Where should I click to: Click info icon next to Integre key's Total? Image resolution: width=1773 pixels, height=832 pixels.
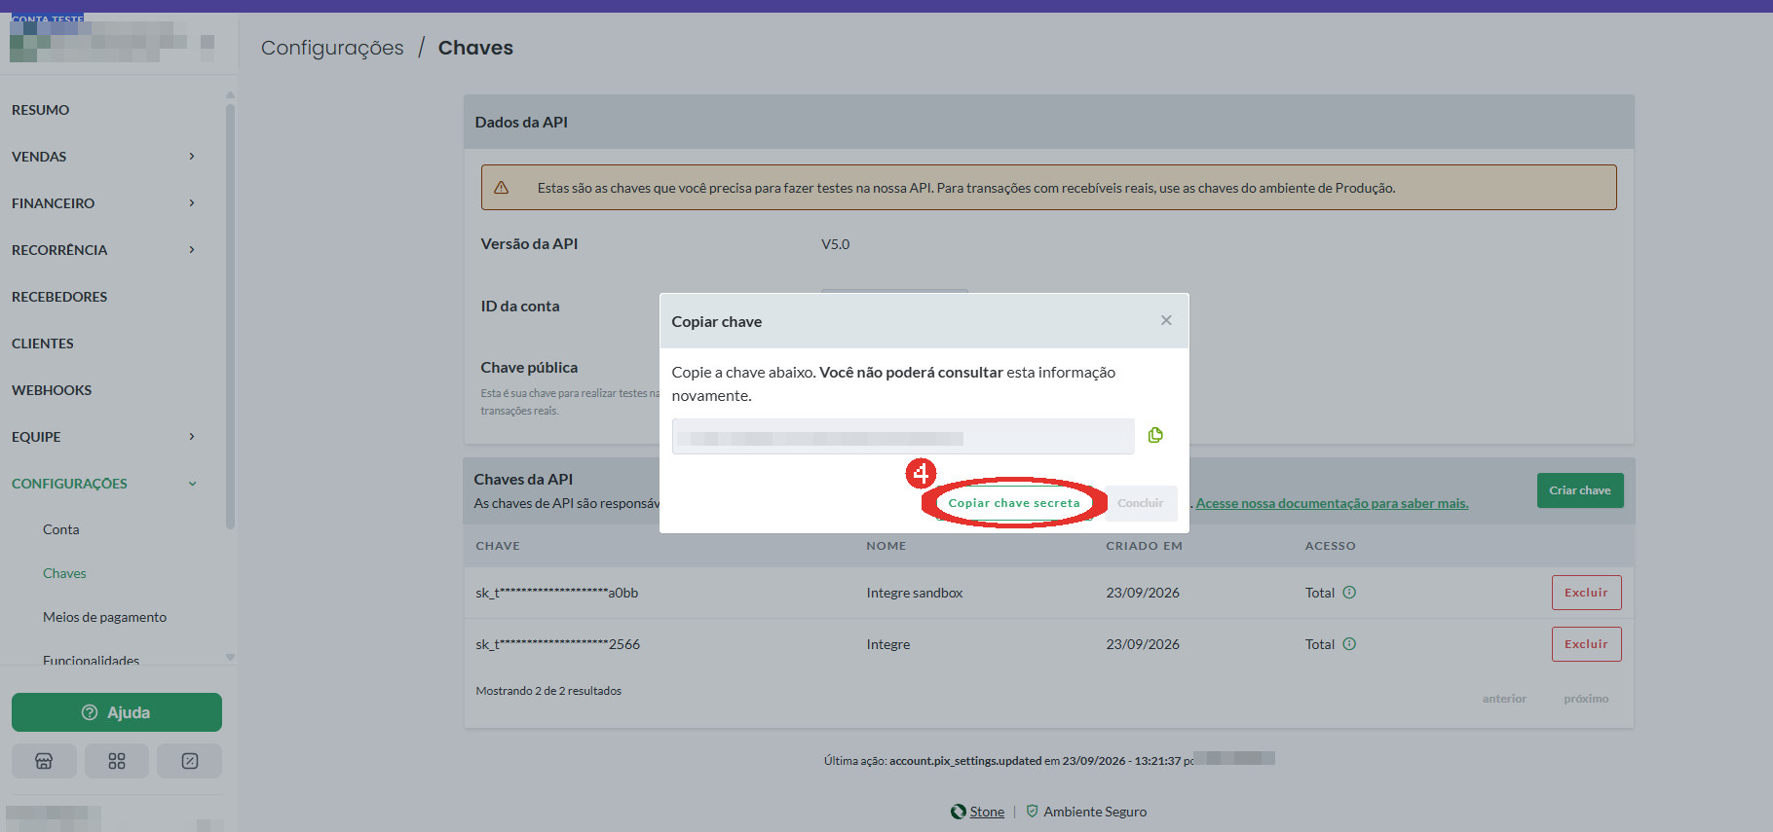click(1349, 644)
